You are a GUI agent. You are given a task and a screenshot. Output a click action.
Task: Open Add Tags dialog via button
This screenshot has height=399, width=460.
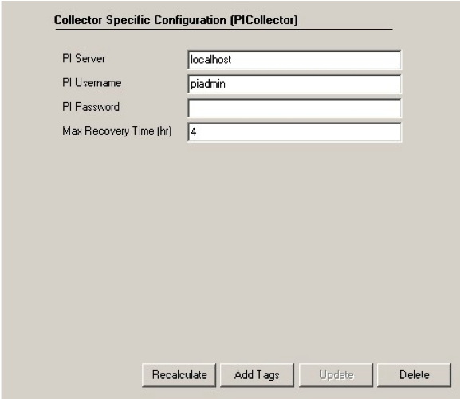[257, 375]
